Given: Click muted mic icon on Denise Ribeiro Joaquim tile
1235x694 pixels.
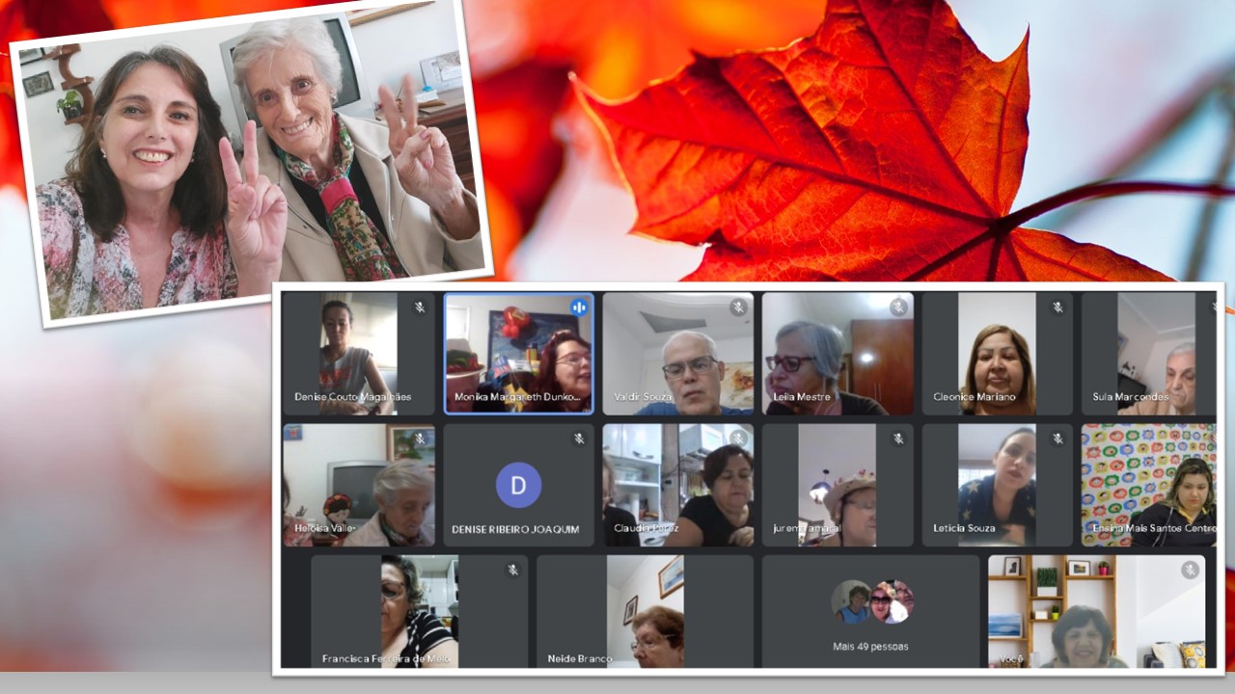Looking at the screenshot, I should pyautogui.click(x=579, y=439).
